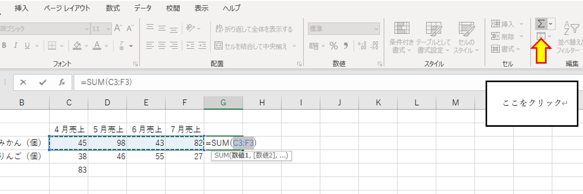Image resolution: width=583 pixels, height=194 pixels.
Task: Open the Borders dropdown arrow
Action: 62,46
